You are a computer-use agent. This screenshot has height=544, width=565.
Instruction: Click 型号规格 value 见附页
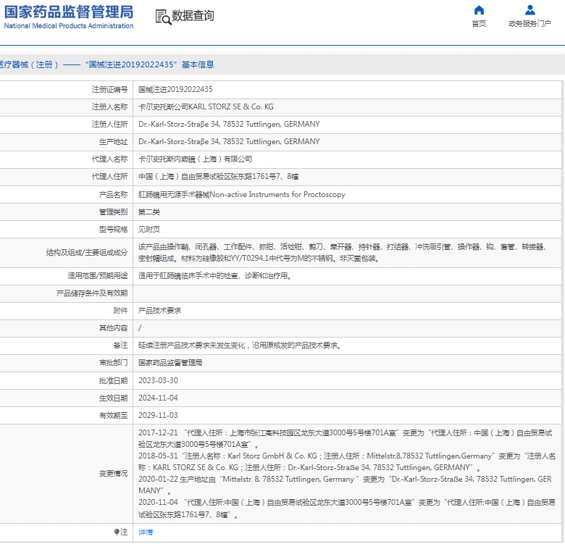click(x=149, y=230)
